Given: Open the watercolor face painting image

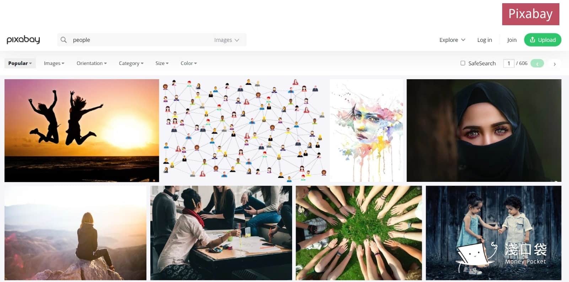Looking at the screenshot, I should [366, 130].
